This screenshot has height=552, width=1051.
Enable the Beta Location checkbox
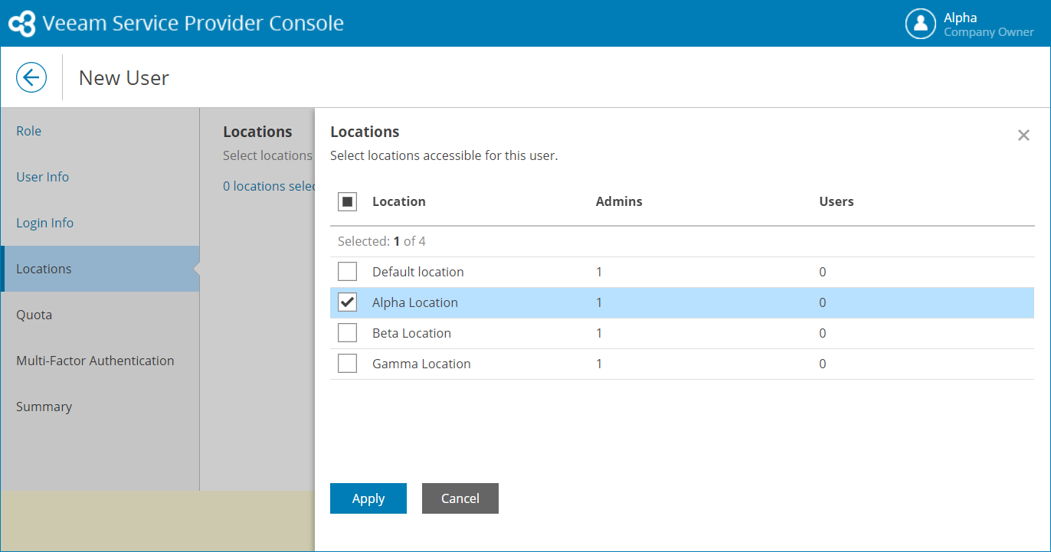tap(347, 333)
